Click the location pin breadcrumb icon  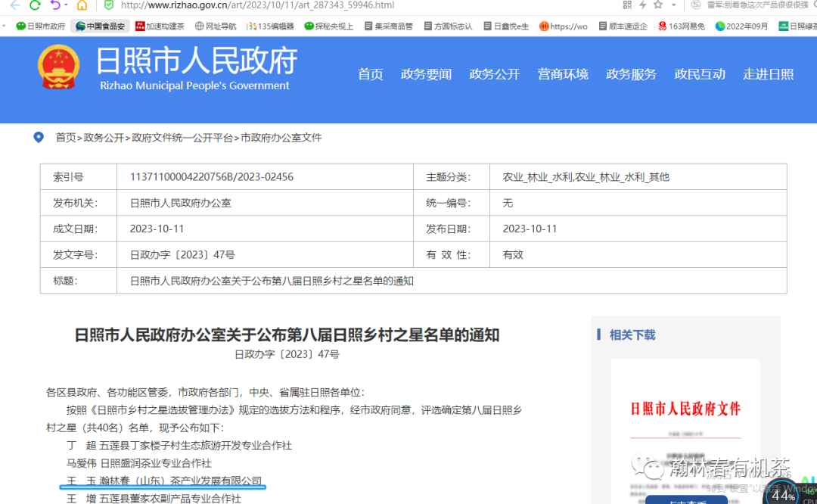click(39, 138)
